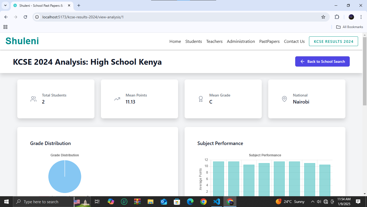Click the blue Grade Distribution pie chart
The height and width of the screenshot is (207, 367).
[65, 177]
